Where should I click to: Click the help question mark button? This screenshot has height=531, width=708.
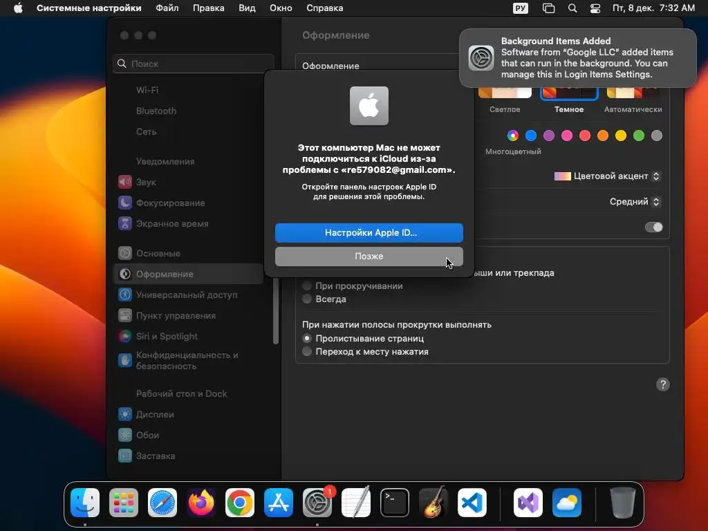(x=662, y=384)
